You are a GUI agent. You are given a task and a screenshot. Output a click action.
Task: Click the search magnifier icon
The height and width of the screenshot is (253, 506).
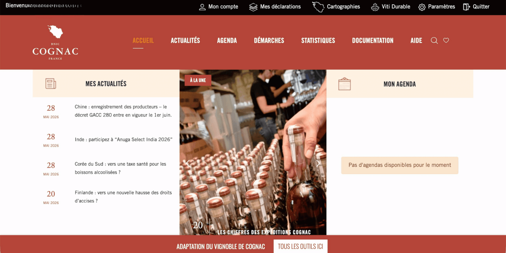pyautogui.click(x=434, y=41)
